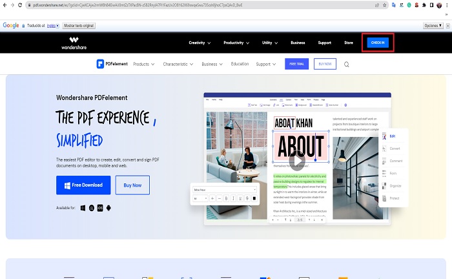This screenshot has height=279, width=452.
Task: Expand the Productivity menu
Action: 236,43
